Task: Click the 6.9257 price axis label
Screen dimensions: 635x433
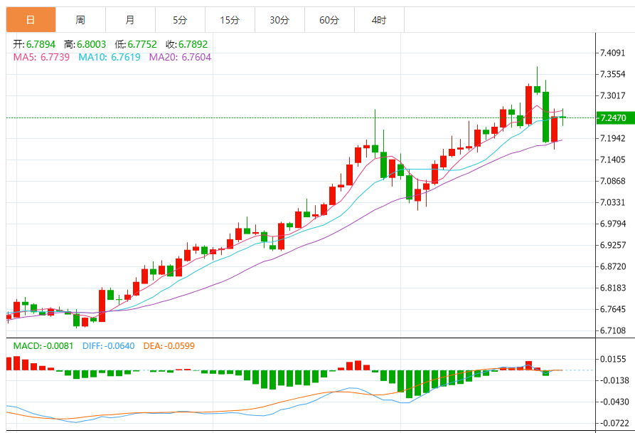Action: click(613, 245)
